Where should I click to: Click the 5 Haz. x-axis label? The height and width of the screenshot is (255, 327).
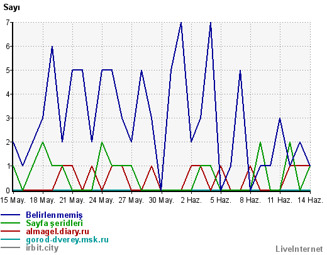point(221,200)
